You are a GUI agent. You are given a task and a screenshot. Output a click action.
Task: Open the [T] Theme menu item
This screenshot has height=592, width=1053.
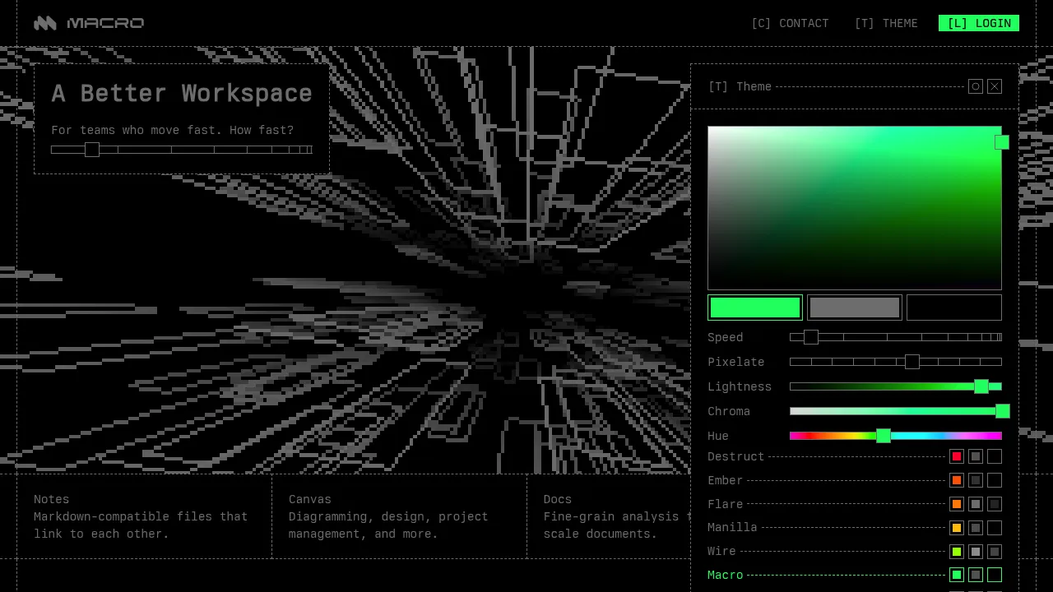[x=886, y=23]
